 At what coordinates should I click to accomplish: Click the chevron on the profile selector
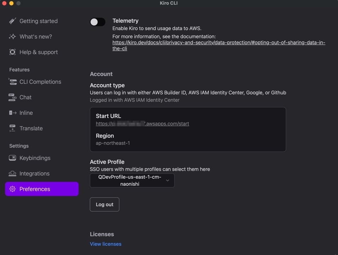(168, 180)
